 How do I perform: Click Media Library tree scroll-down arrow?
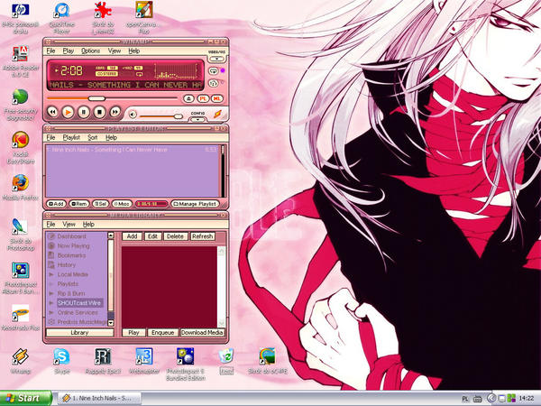tap(111, 323)
